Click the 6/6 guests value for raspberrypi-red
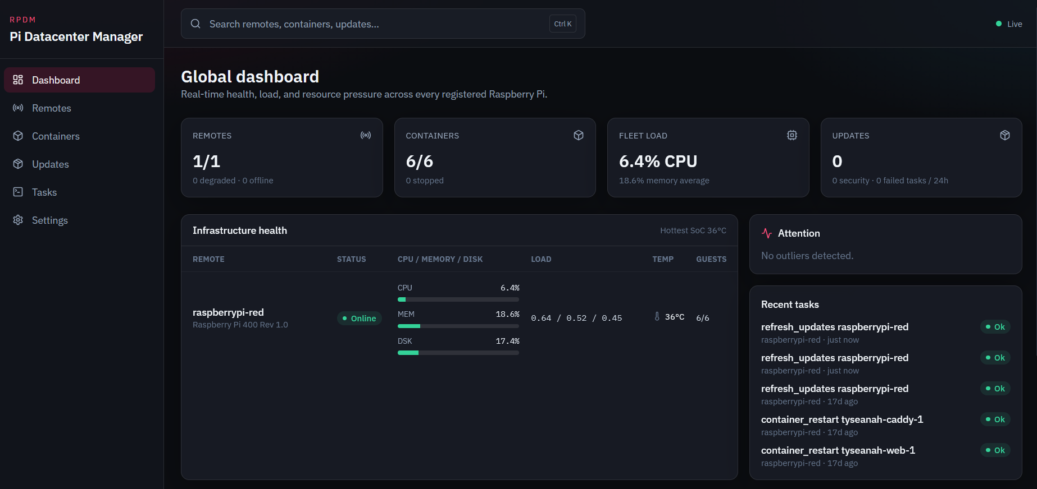 point(703,318)
